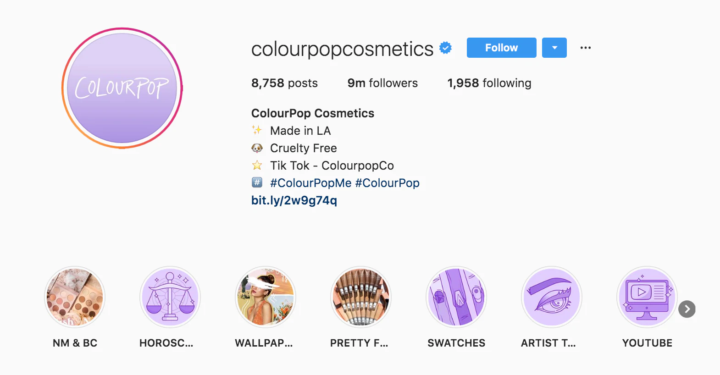The height and width of the screenshot is (375, 720).
Task: Open the NM & BC palette highlight
Action: click(75, 297)
